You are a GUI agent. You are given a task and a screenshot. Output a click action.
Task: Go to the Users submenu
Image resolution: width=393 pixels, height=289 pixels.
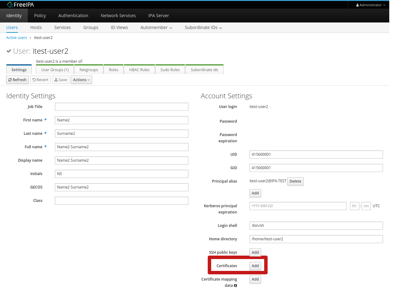[12, 27]
